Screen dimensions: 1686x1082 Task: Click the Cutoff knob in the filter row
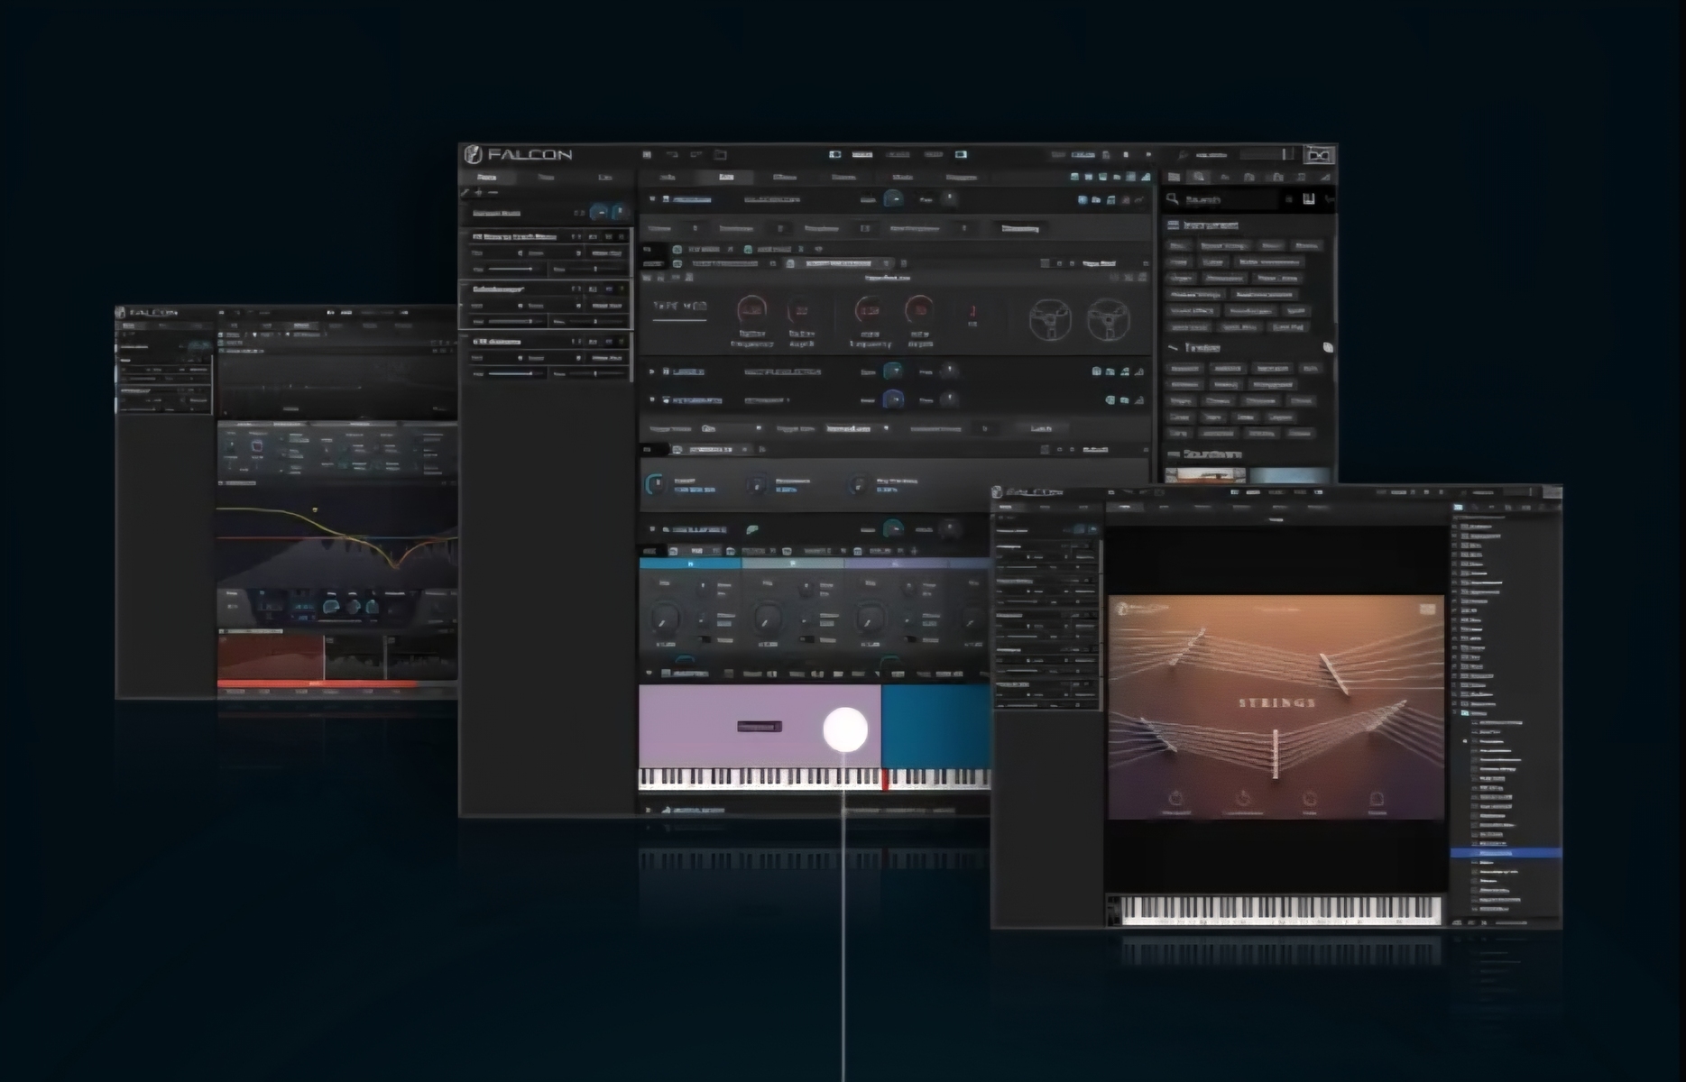654,485
